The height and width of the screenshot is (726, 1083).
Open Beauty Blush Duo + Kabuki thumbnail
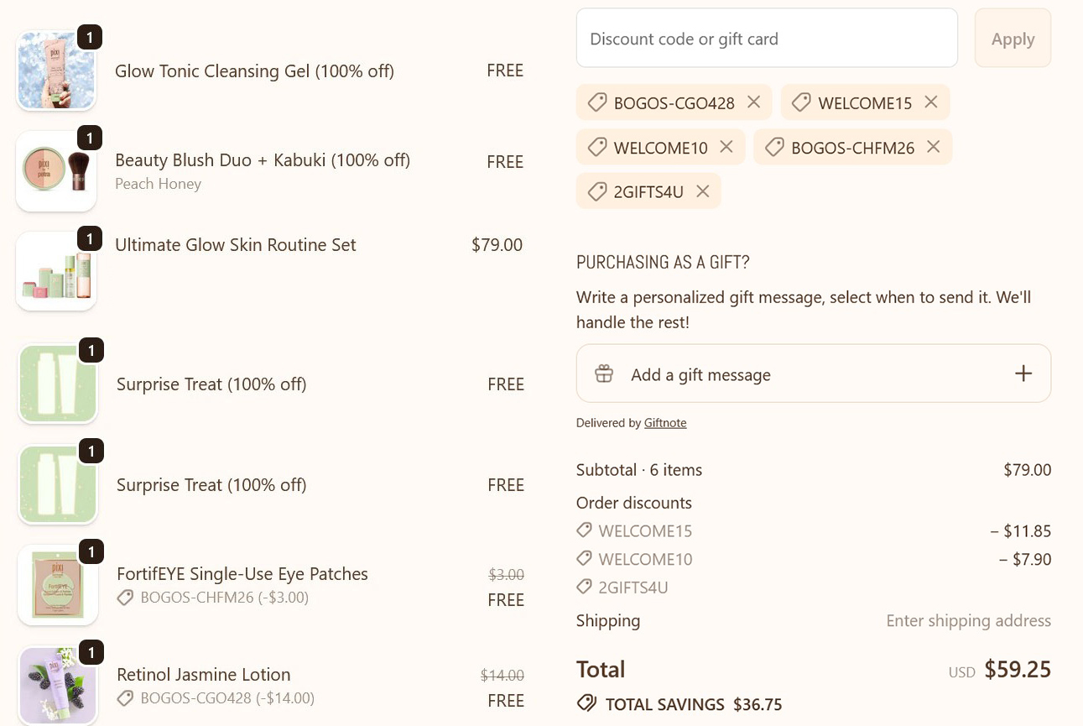tap(56, 171)
